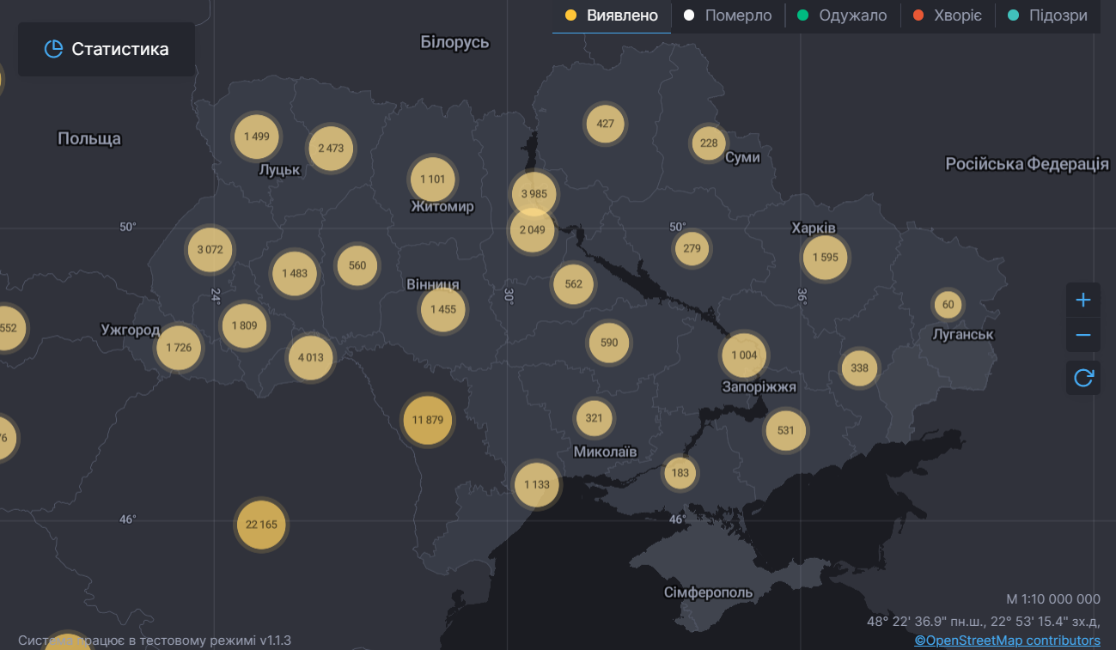This screenshot has height=650, width=1116.
Task: Select the 427 cluster marker
Action: (606, 123)
